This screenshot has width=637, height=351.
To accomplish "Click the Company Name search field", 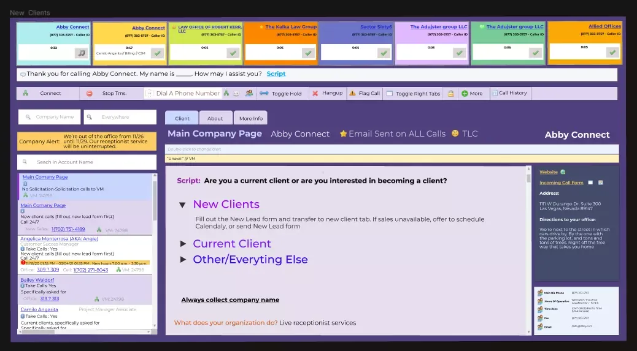I will tap(49, 117).
